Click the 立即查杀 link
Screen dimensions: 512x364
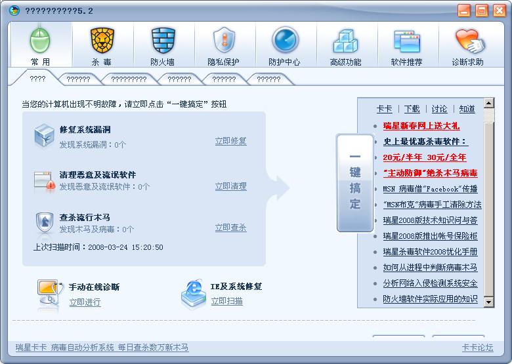[231, 228]
